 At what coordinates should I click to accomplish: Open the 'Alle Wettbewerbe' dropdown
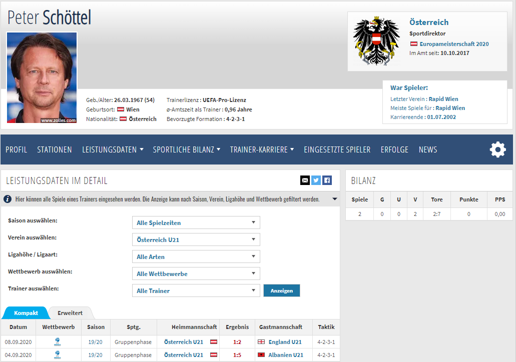(196, 273)
